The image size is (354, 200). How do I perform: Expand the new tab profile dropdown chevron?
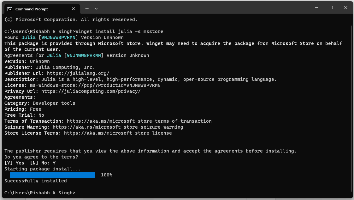coord(96,9)
